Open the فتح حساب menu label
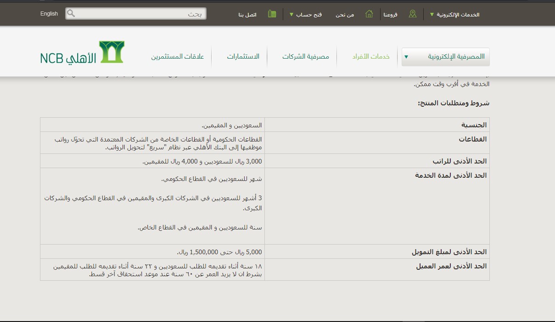Viewport: 555px width, 322px height. pyautogui.click(x=309, y=15)
